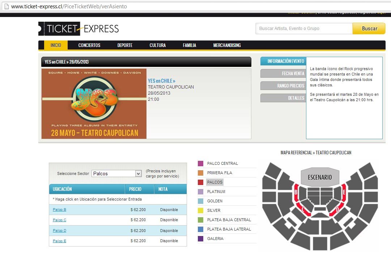
Task: Click the PLATEA BAJA LATERAL blue swatch
Action: tap(200, 229)
